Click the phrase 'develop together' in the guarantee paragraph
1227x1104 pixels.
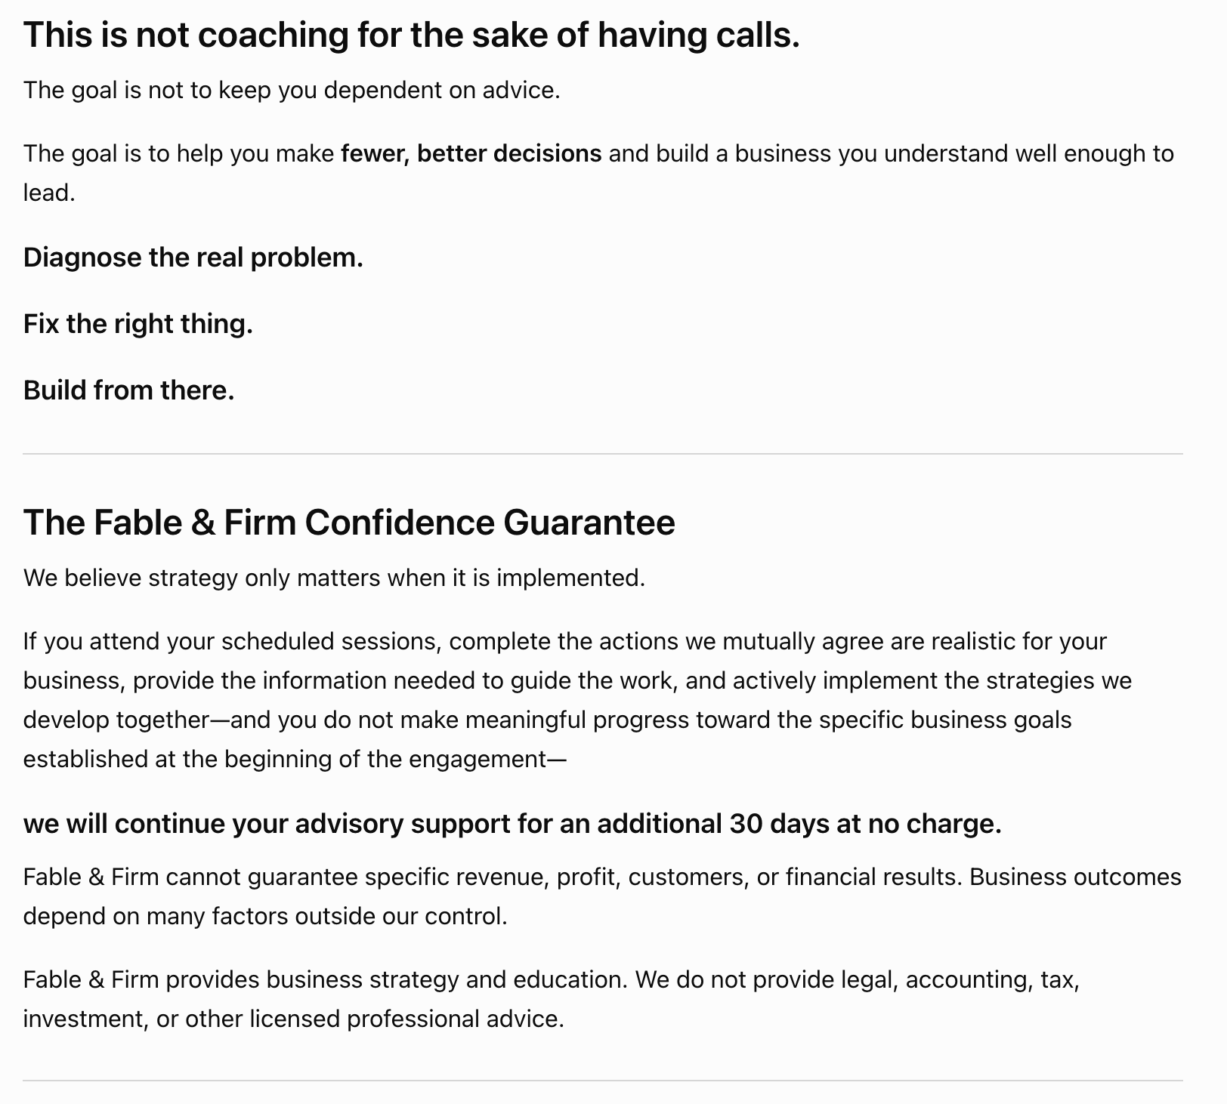pyautogui.click(x=116, y=720)
